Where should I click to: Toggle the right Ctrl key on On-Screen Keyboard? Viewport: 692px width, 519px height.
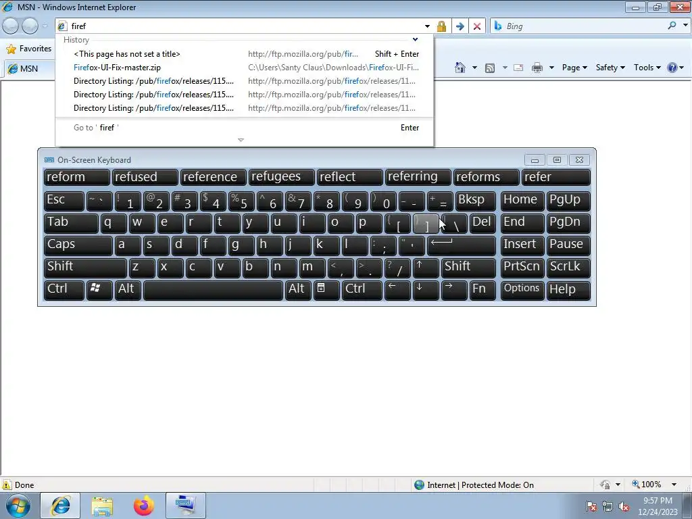point(362,290)
